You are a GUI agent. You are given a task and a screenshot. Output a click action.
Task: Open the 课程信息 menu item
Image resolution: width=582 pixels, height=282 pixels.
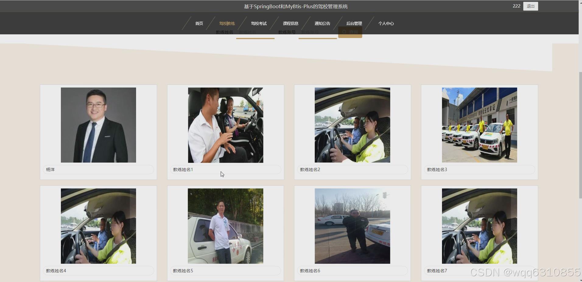(291, 23)
